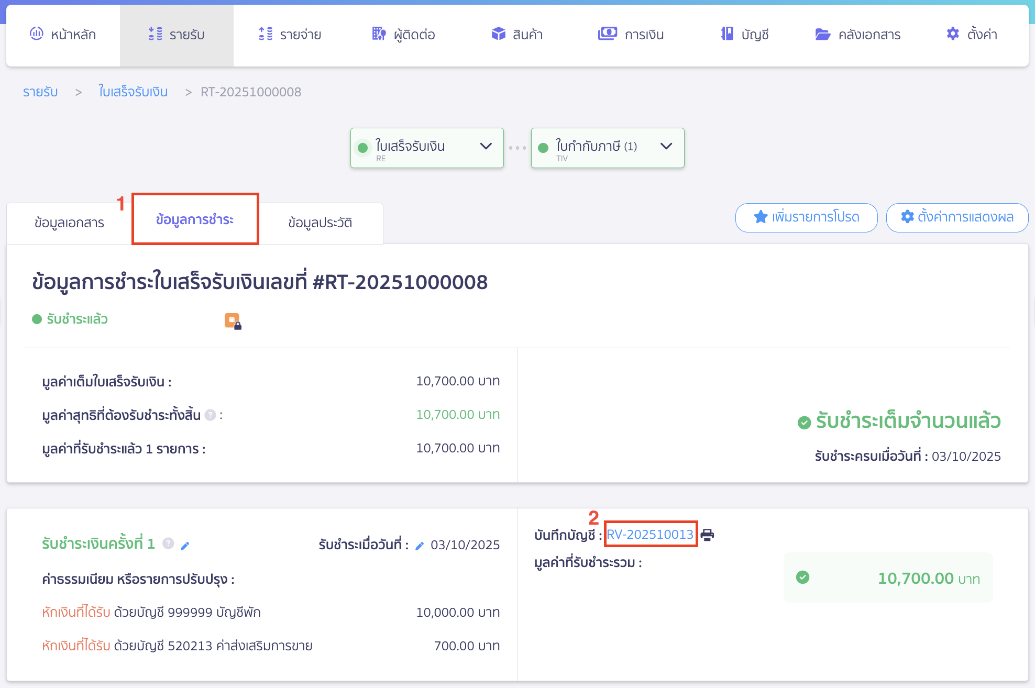Click เพิ่มรายการโปรด favorite button
This screenshot has height=688, width=1035.
click(806, 217)
